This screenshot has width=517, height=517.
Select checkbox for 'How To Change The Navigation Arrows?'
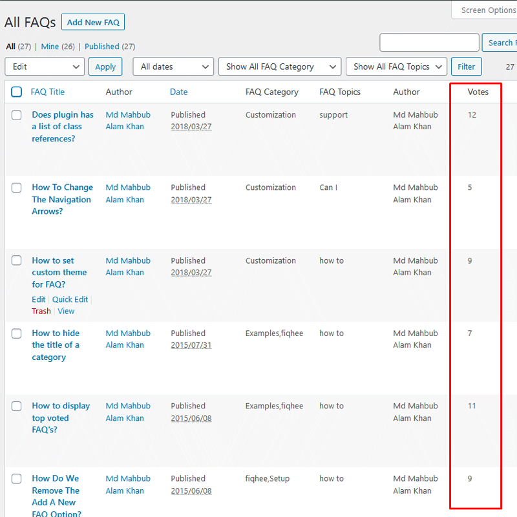[x=17, y=187]
